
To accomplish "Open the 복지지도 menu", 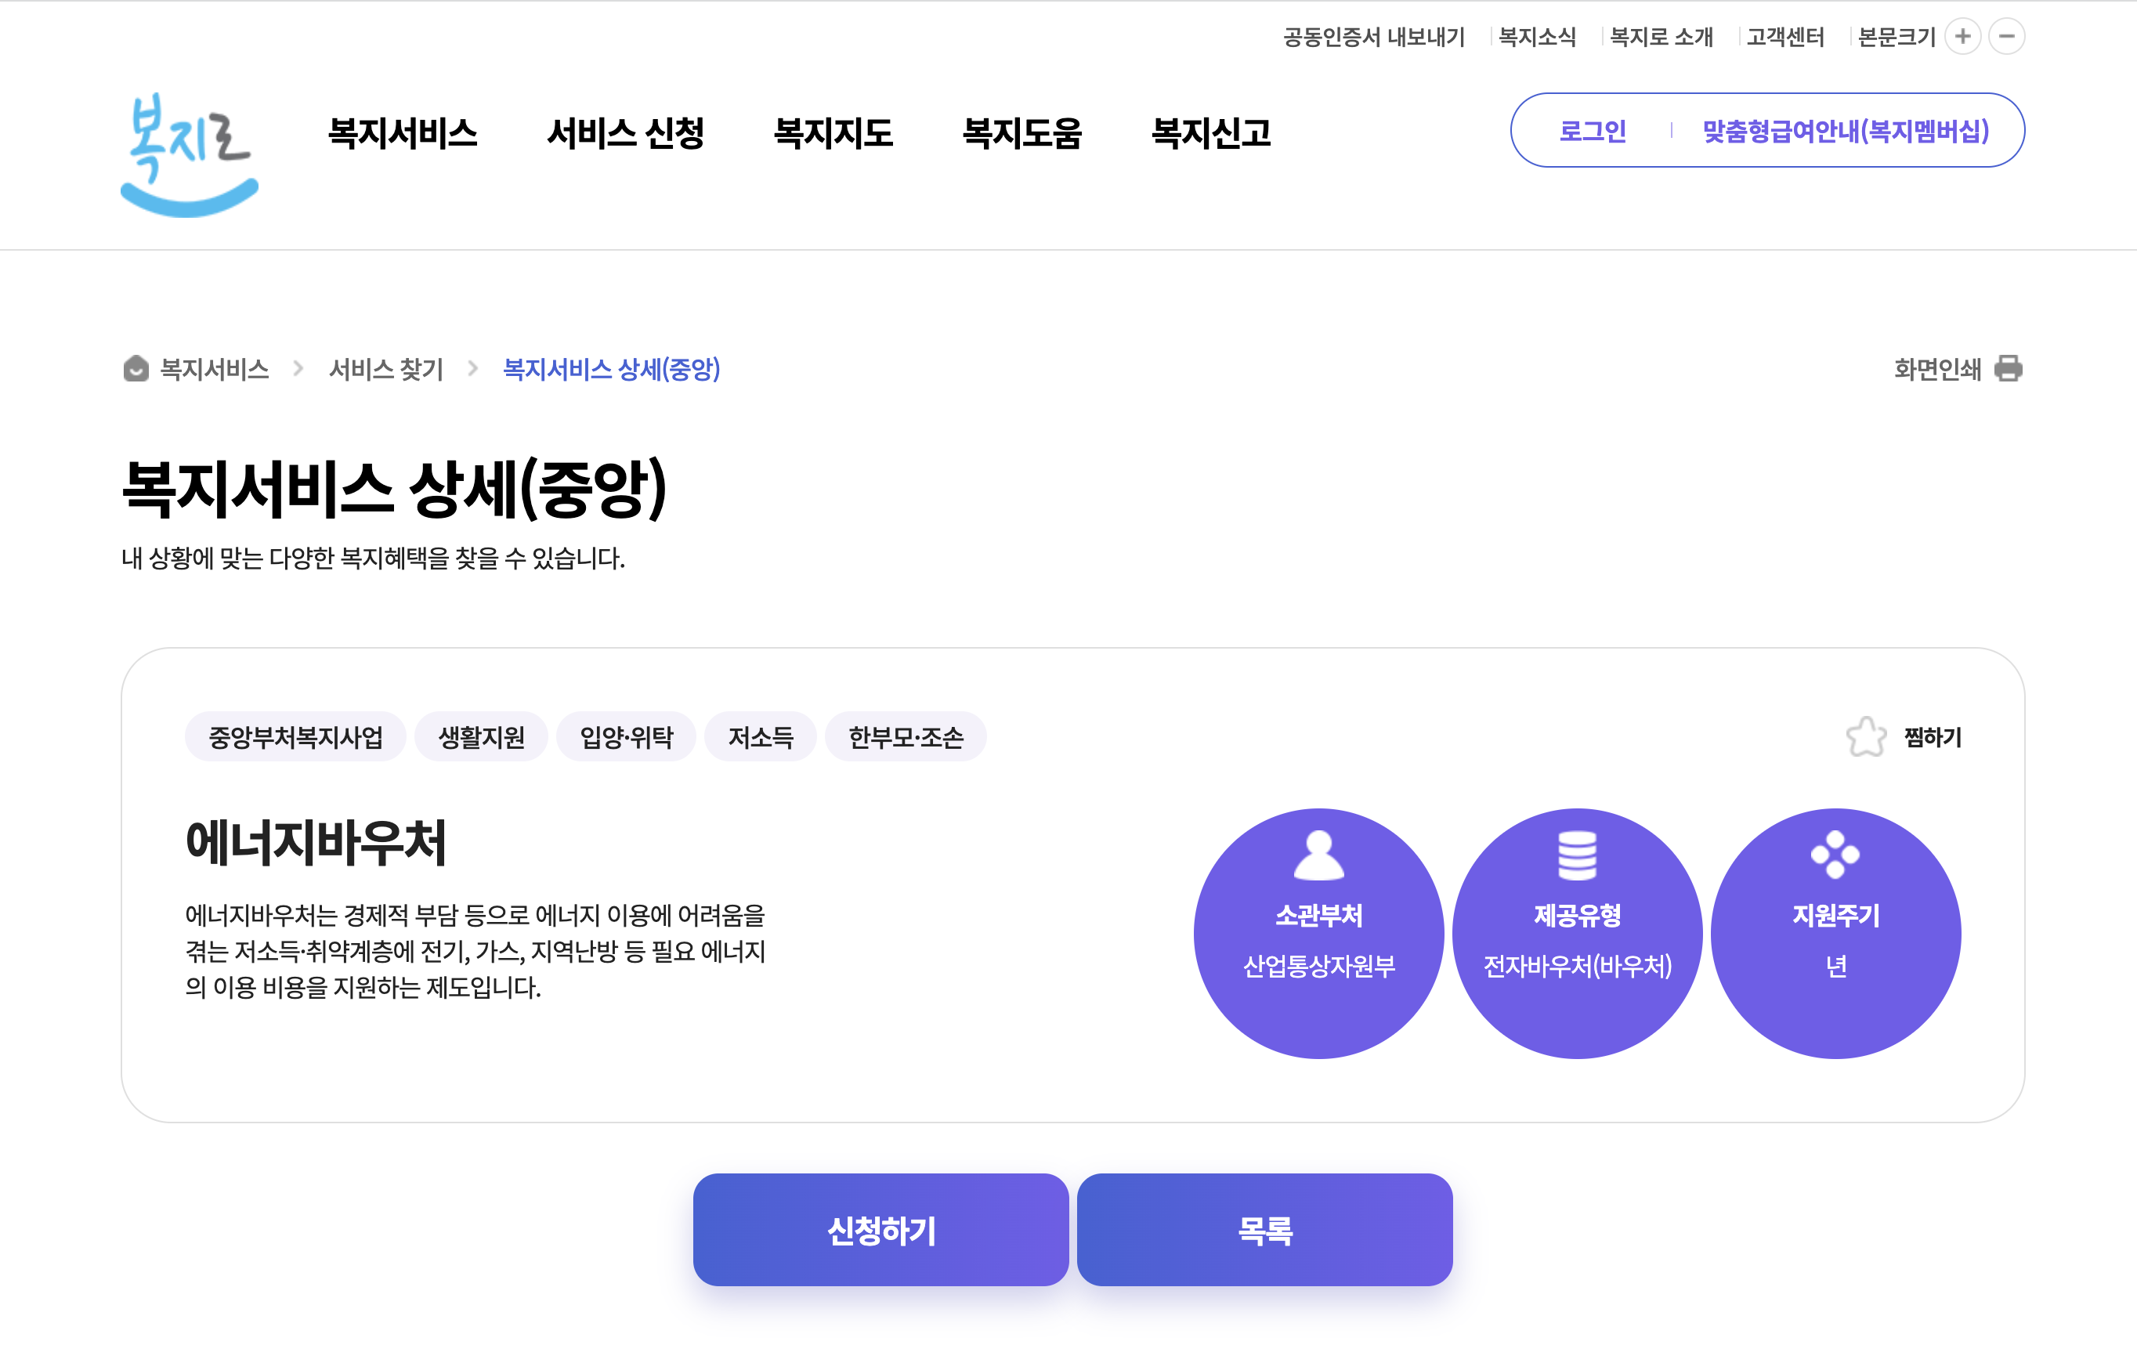I will 833,133.
